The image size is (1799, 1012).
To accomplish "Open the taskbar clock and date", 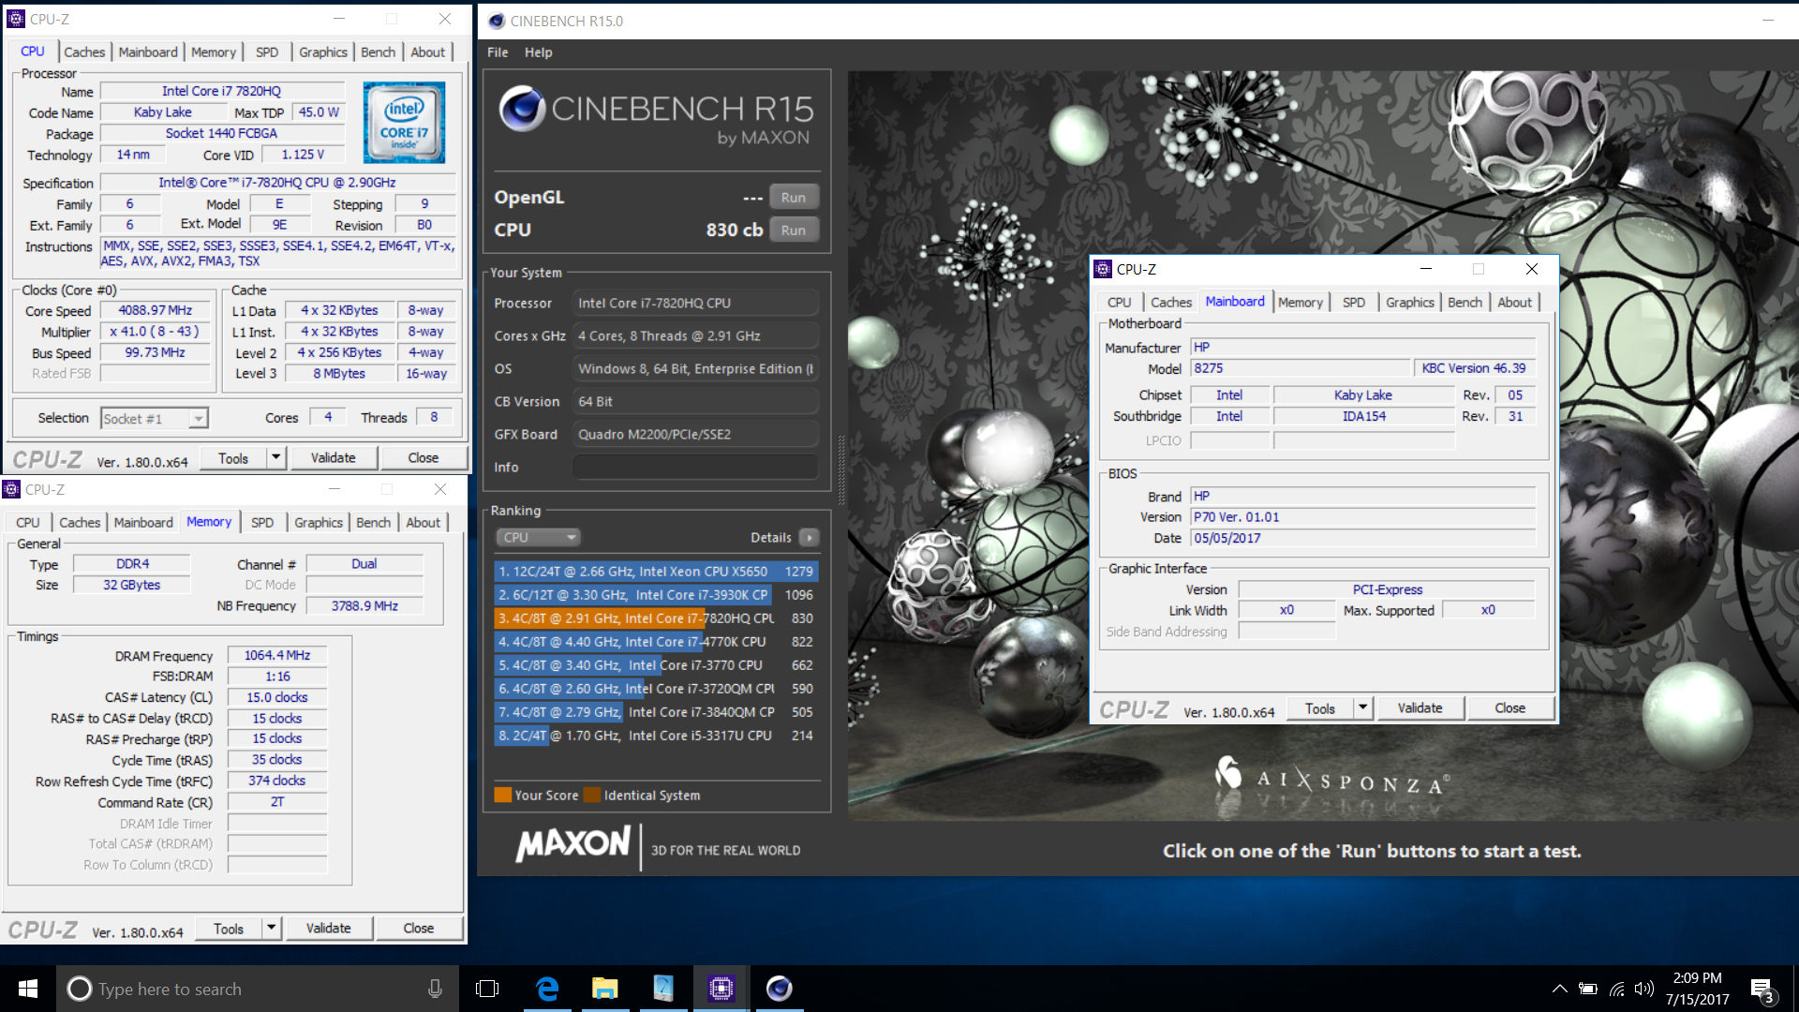I will 1697,989.
